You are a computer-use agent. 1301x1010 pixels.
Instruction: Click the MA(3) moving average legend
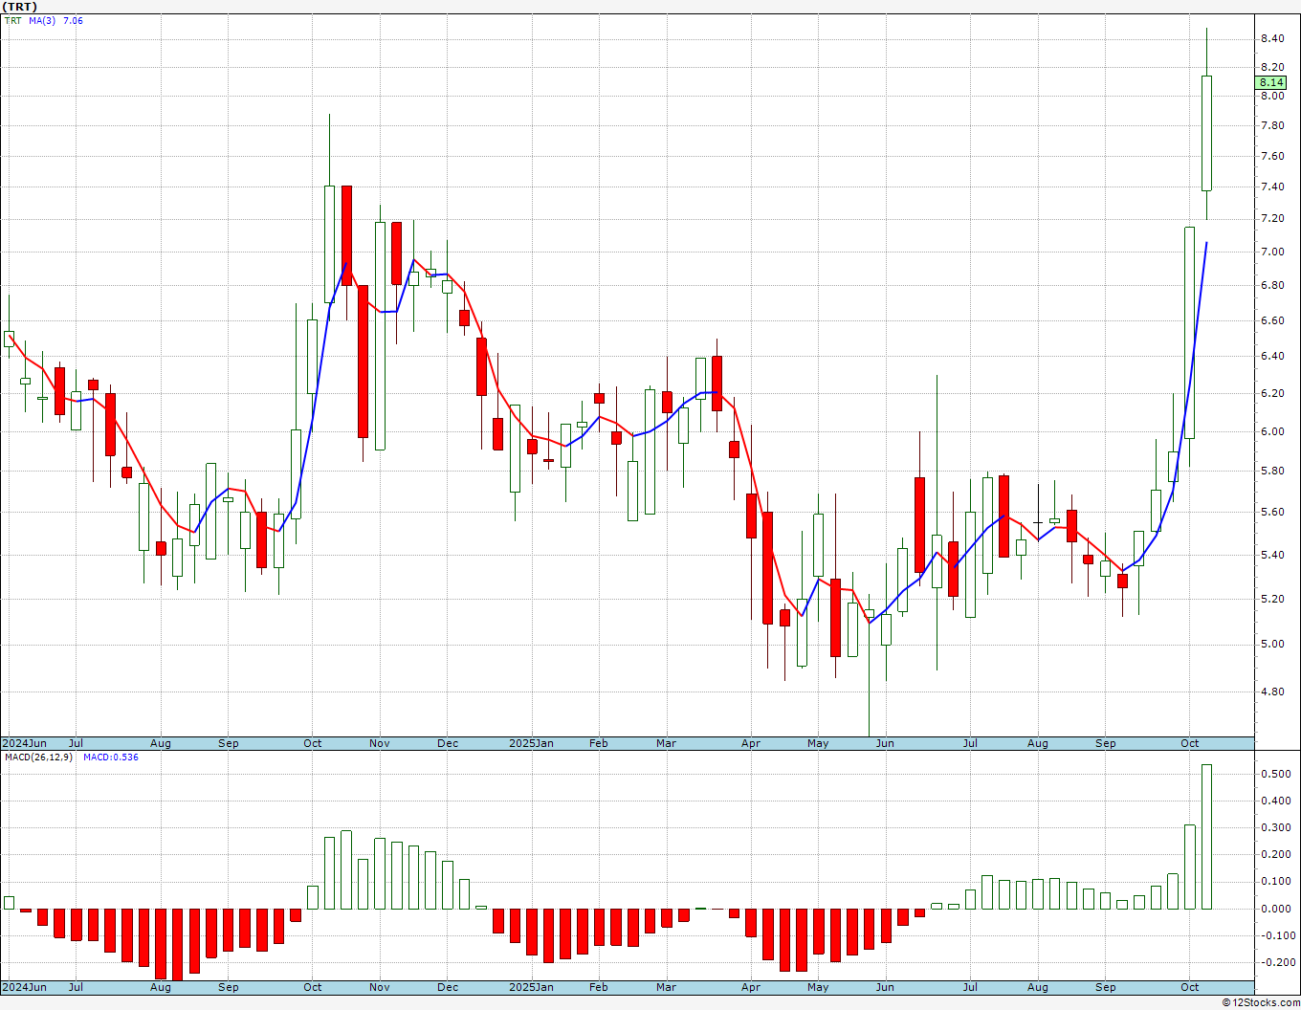tap(42, 20)
